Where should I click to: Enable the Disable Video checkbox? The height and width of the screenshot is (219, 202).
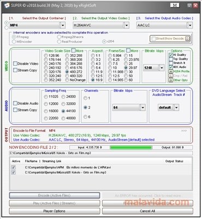pyautogui.click(x=15, y=64)
